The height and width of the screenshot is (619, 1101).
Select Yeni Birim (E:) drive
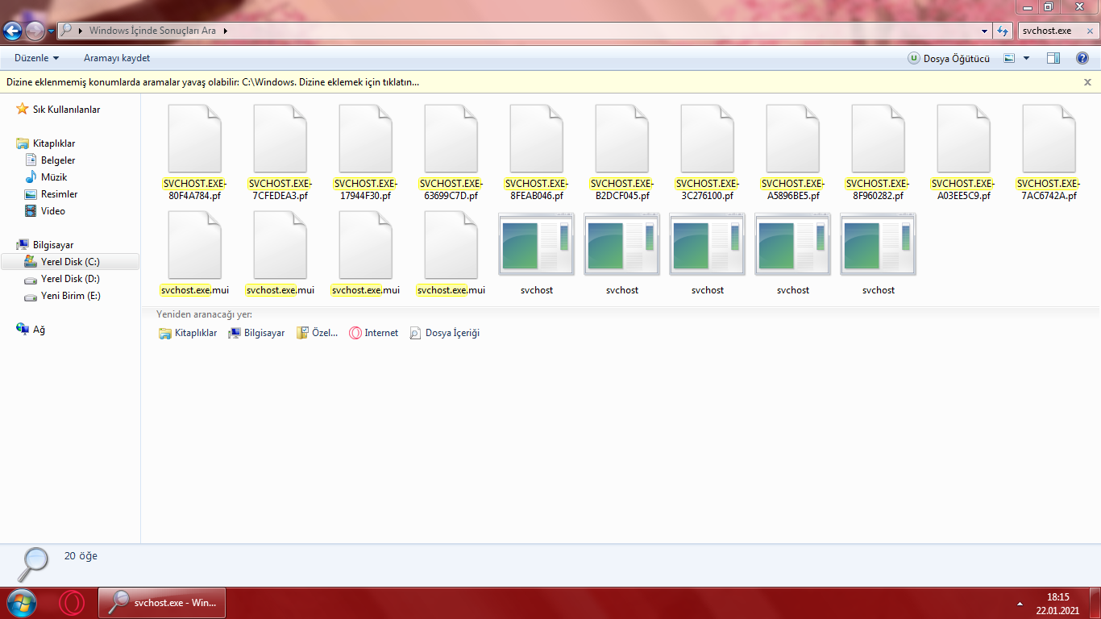pyautogui.click(x=62, y=296)
